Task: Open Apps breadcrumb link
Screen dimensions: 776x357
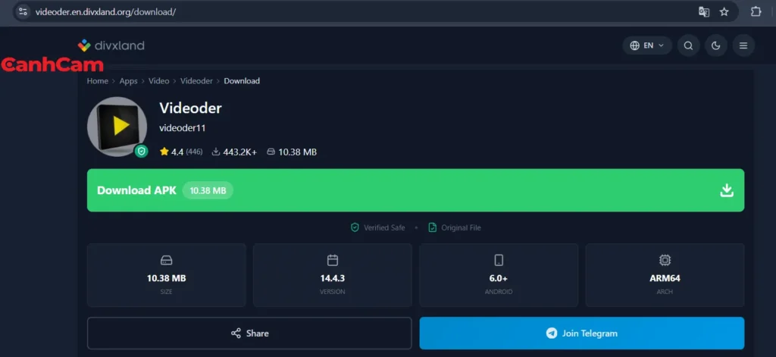Action: tap(128, 80)
